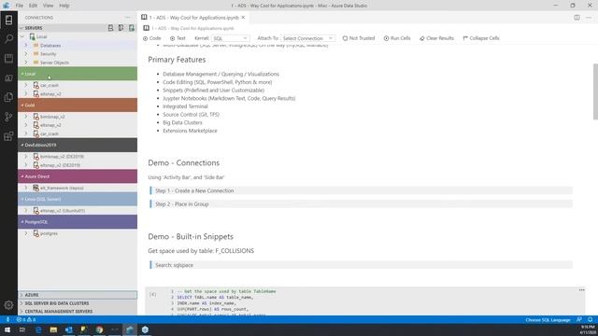Select the ADS - Way Cool for Applications.ipynb tab
The image size is (598, 336).
pos(193,18)
